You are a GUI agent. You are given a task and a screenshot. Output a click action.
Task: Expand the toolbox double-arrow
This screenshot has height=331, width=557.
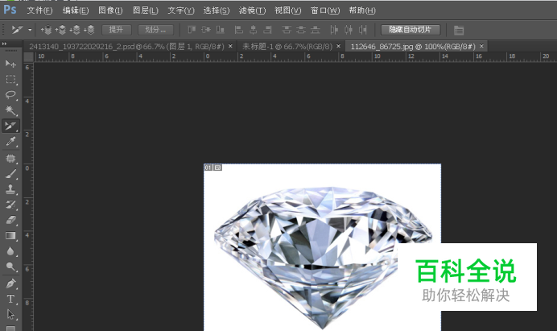pyautogui.click(x=5, y=43)
